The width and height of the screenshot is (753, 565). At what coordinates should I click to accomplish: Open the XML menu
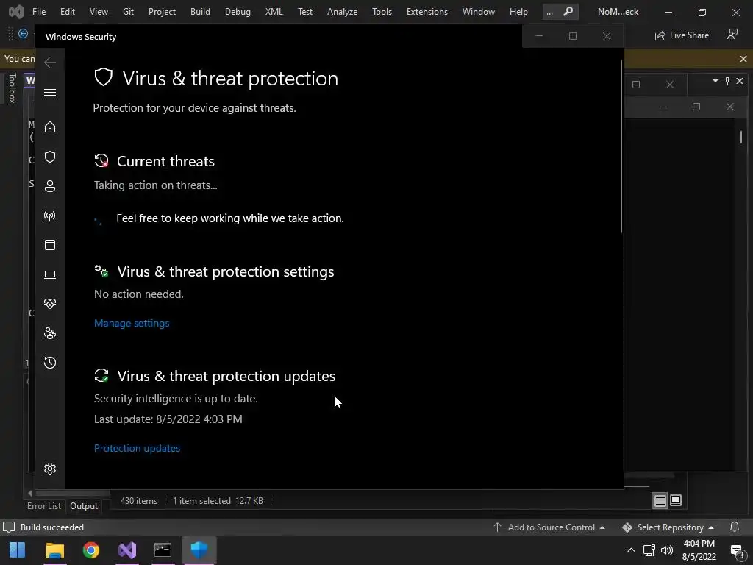coord(274,12)
